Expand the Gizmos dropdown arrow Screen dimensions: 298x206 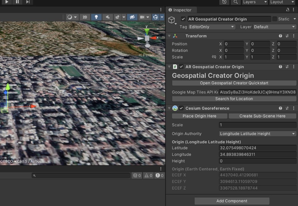click(x=162, y=17)
